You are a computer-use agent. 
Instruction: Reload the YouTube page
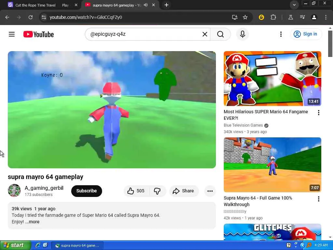click(x=31, y=17)
